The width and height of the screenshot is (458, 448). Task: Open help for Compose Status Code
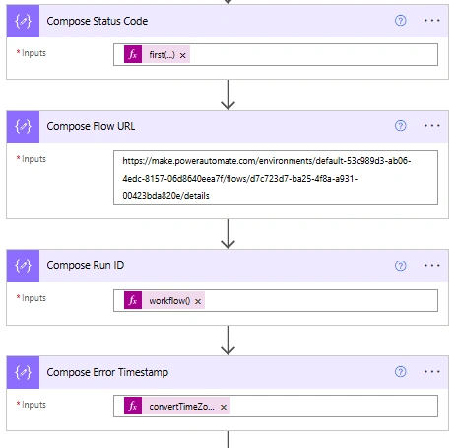point(400,21)
